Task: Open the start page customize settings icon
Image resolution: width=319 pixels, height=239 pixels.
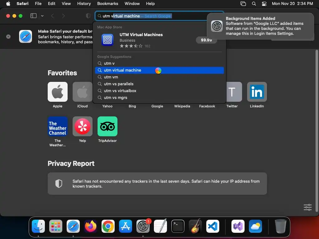Action: tap(307, 207)
